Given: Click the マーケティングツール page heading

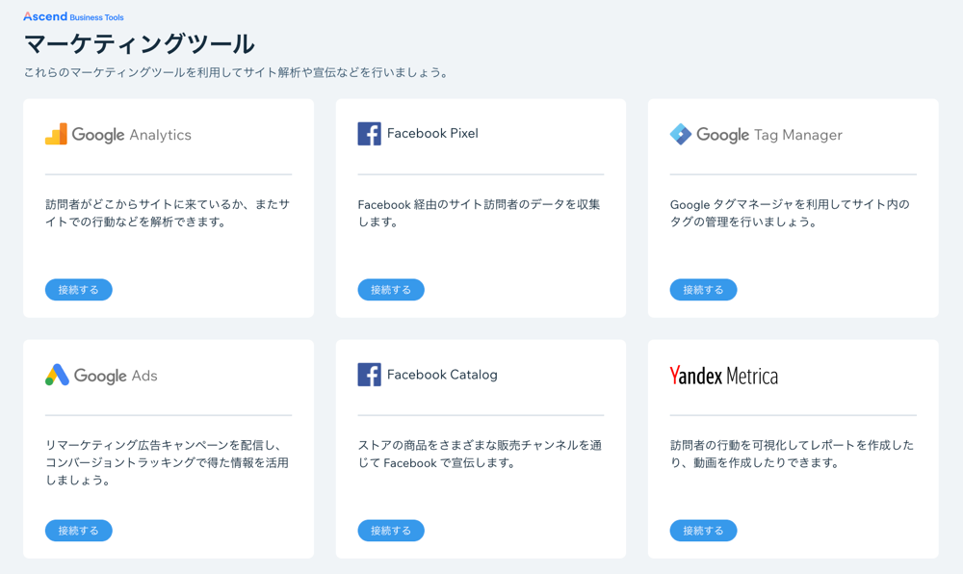Looking at the screenshot, I should [x=139, y=44].
